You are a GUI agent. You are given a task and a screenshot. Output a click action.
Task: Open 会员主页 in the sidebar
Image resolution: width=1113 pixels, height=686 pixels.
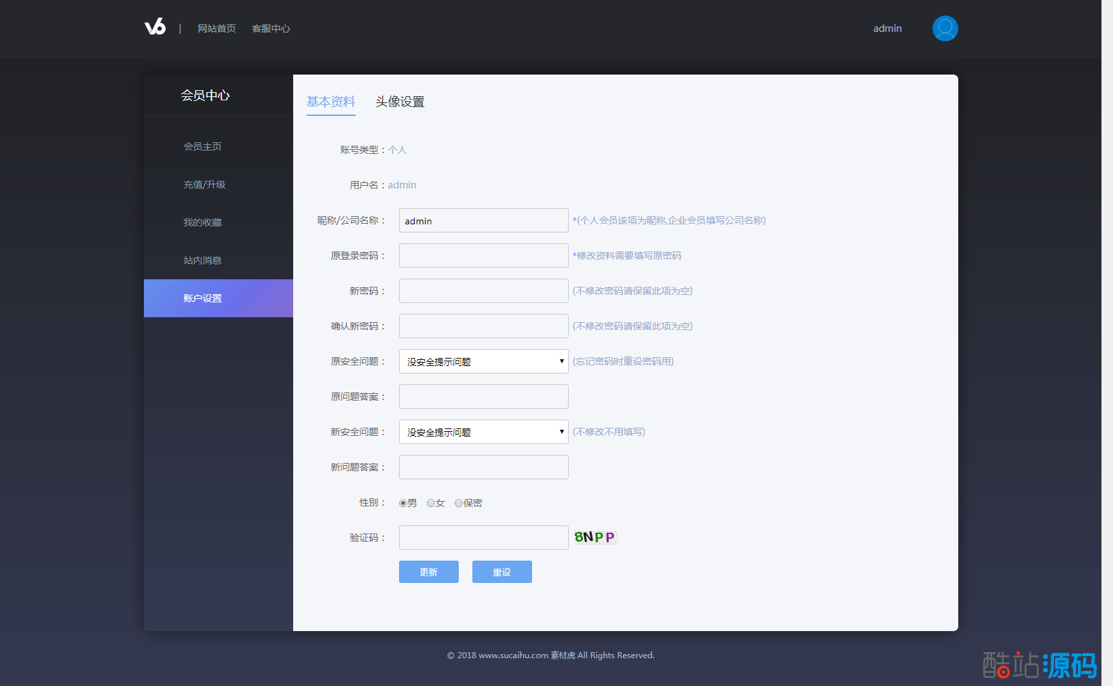click(x=202, y=146)
